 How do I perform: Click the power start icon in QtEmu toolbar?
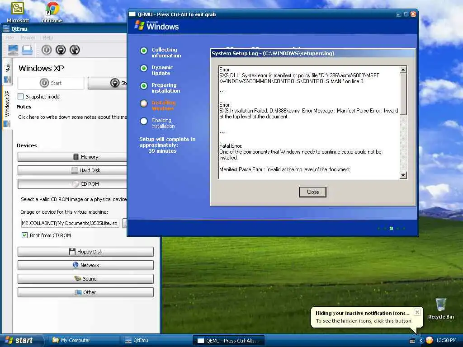(x=47, y=50)
